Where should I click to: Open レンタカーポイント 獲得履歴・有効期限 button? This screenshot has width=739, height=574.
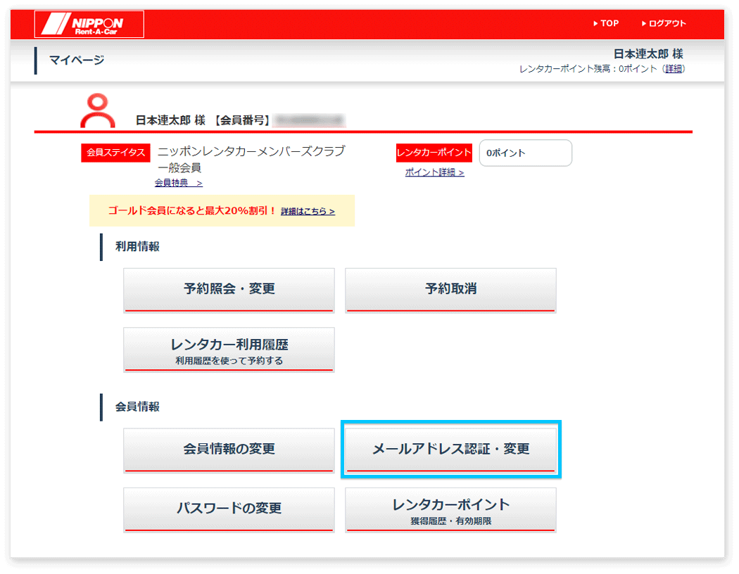(x=450, y=510)
